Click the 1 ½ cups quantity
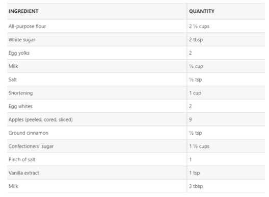Screen dimensions: 269x197 click(x=199, y=146)
